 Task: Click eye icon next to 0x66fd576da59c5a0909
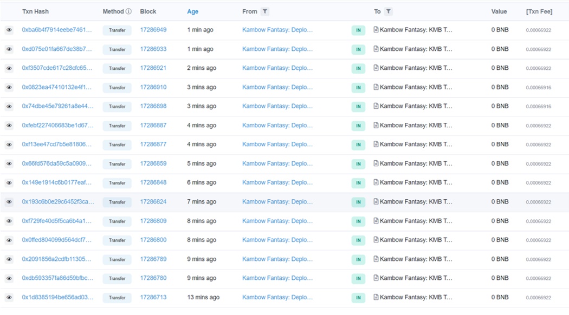[9, 164]
